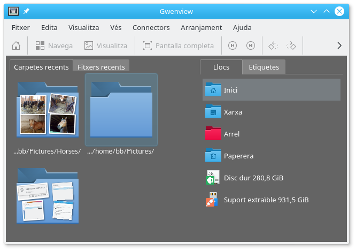Switch to the Etiquetes tab
356x251 pixels.
pos(264,67)
